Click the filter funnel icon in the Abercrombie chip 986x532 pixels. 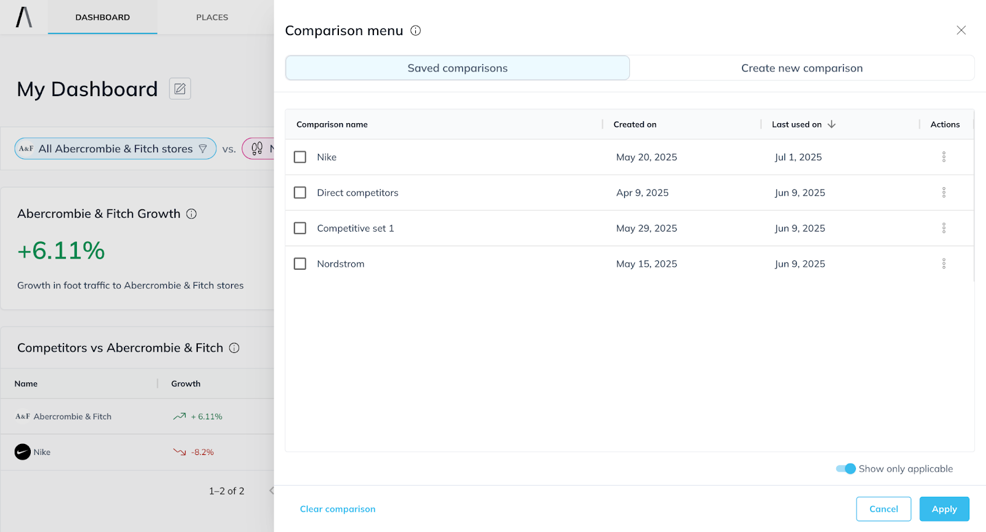pyautogui.click(x=203, y=148)
